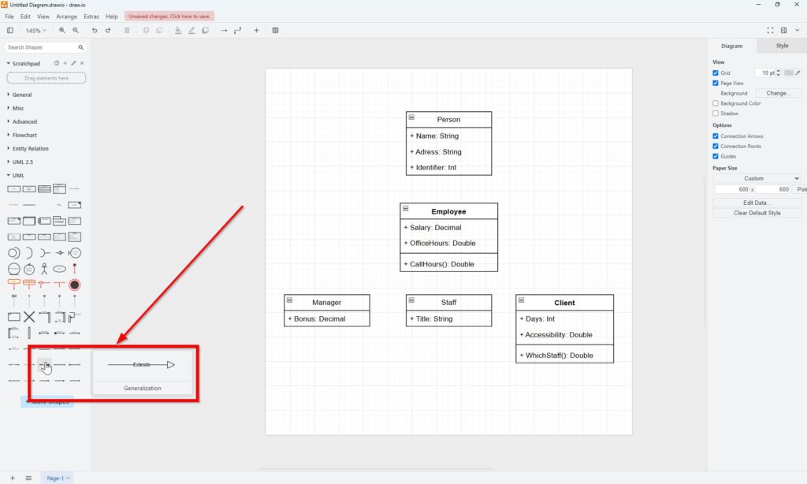Click the Edit Data button
This screenshot has width=807, height=484.
(x=757, y=203)
